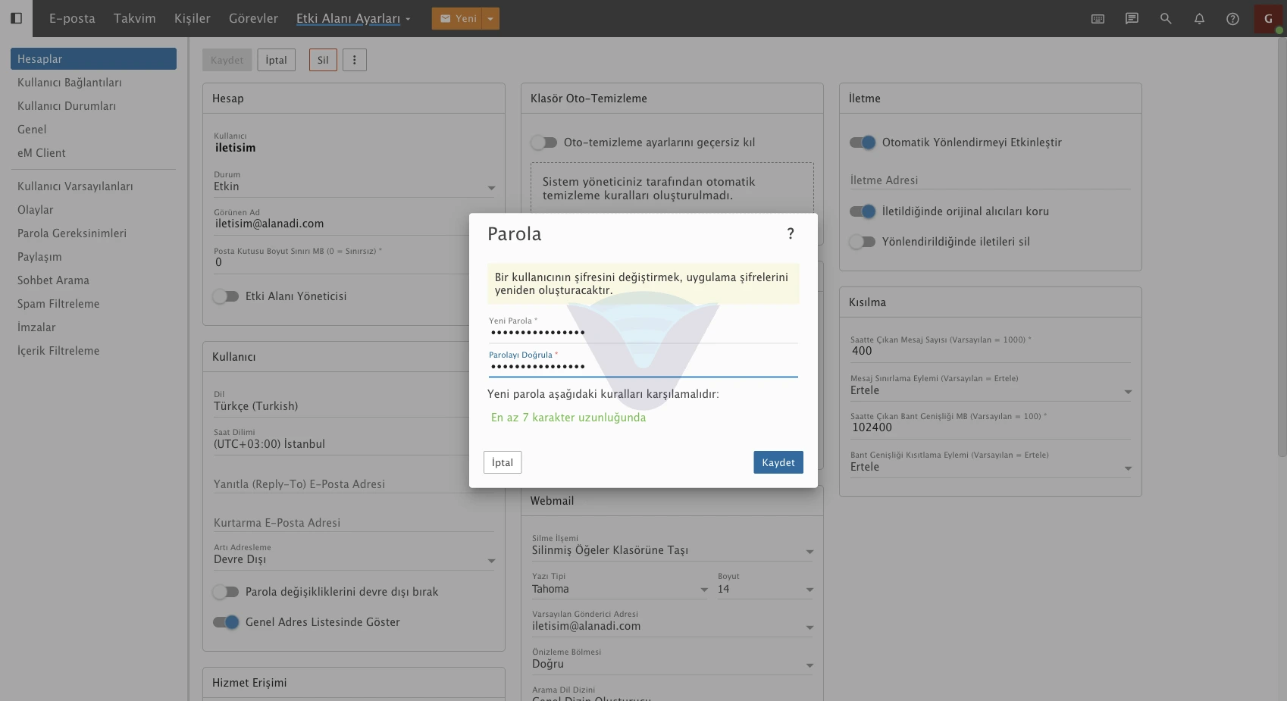This screenshot has width=1287, height=701.
Task: Open the keyboard shortcuts icon
Action: click(1098, 19)
